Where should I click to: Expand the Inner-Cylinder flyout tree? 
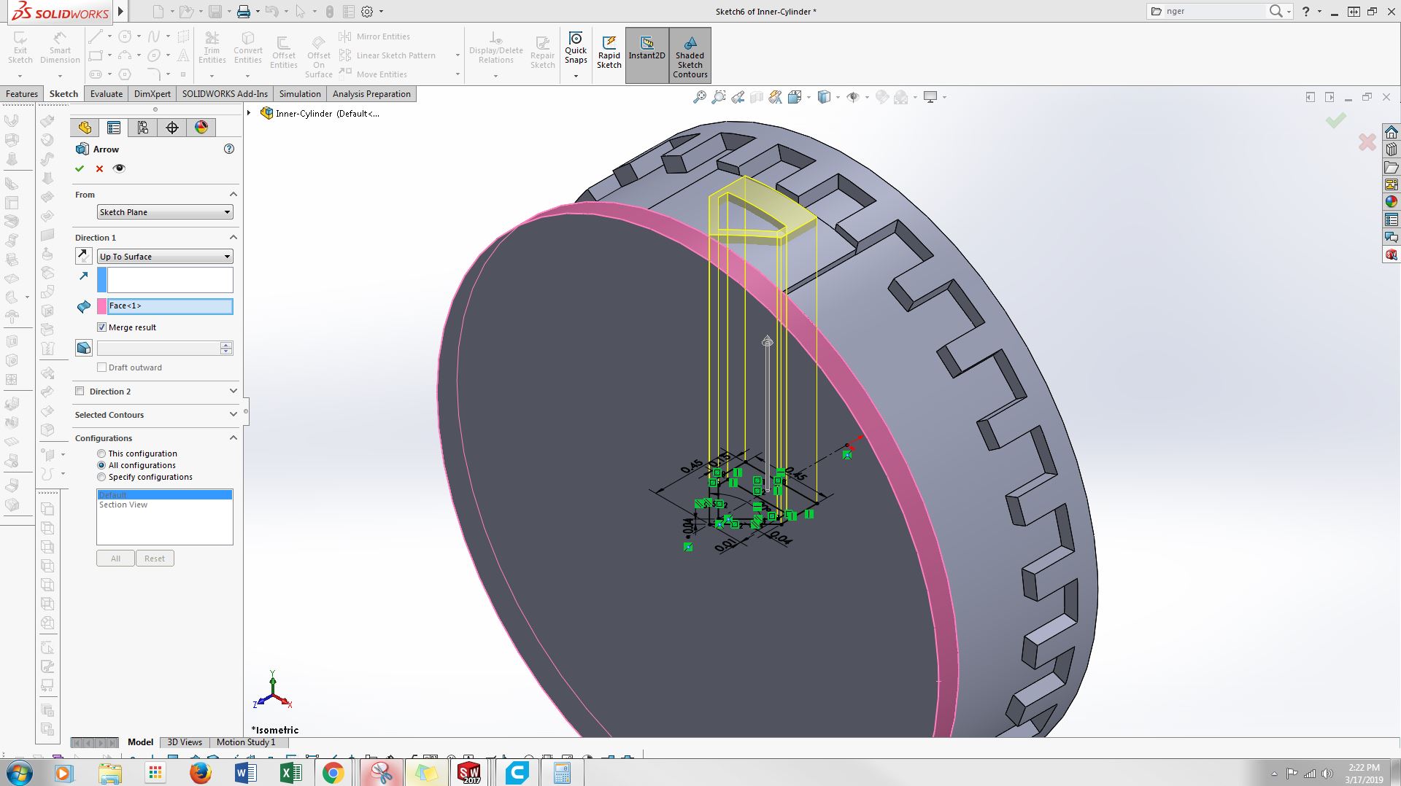click(249, 113)
